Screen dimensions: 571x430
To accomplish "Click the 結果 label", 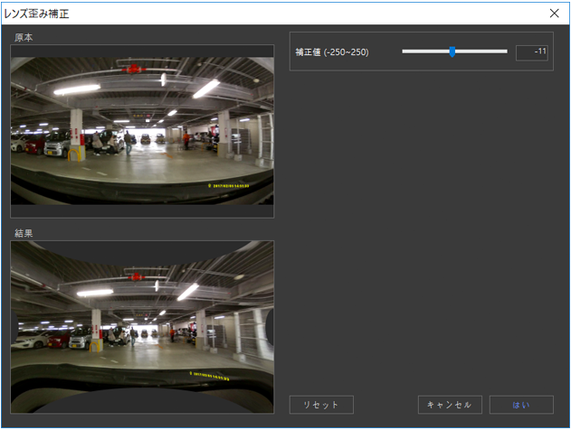I will pos(25,233).
